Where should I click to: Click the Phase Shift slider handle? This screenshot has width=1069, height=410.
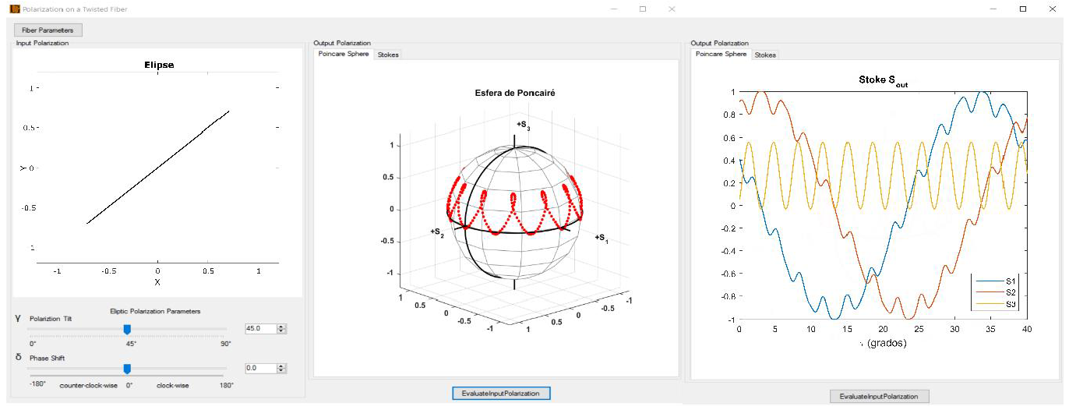pos(127,368)
